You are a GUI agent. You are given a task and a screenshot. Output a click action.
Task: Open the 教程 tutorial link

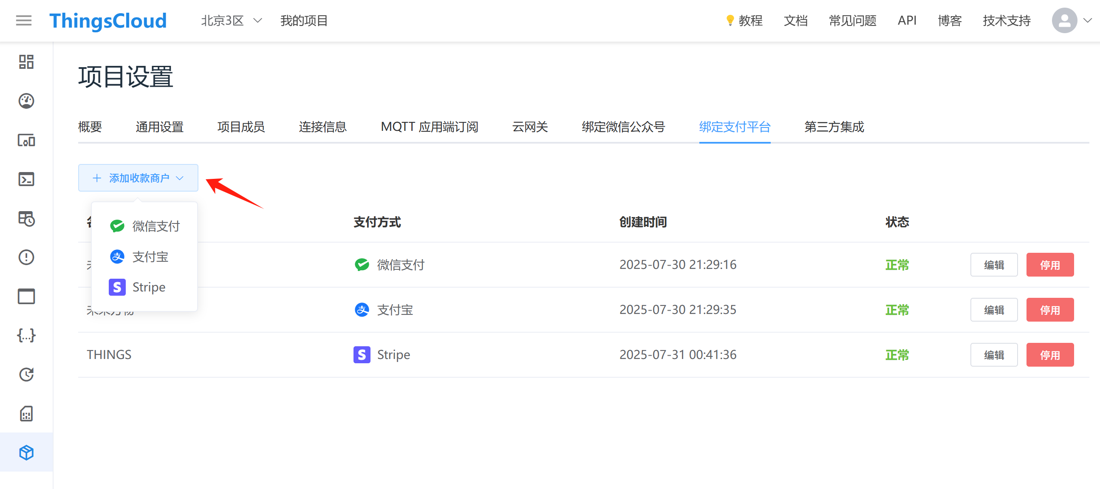click(x=744, y=20)
